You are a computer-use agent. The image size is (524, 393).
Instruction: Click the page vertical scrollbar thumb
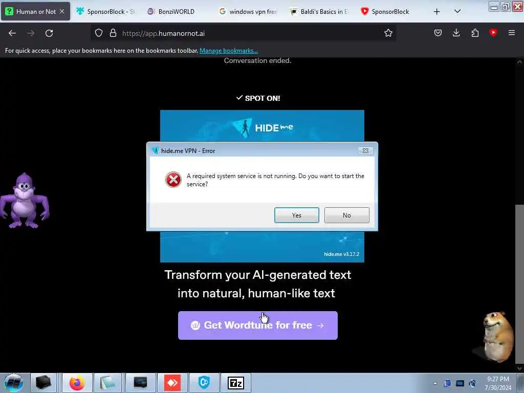(520, 284)
